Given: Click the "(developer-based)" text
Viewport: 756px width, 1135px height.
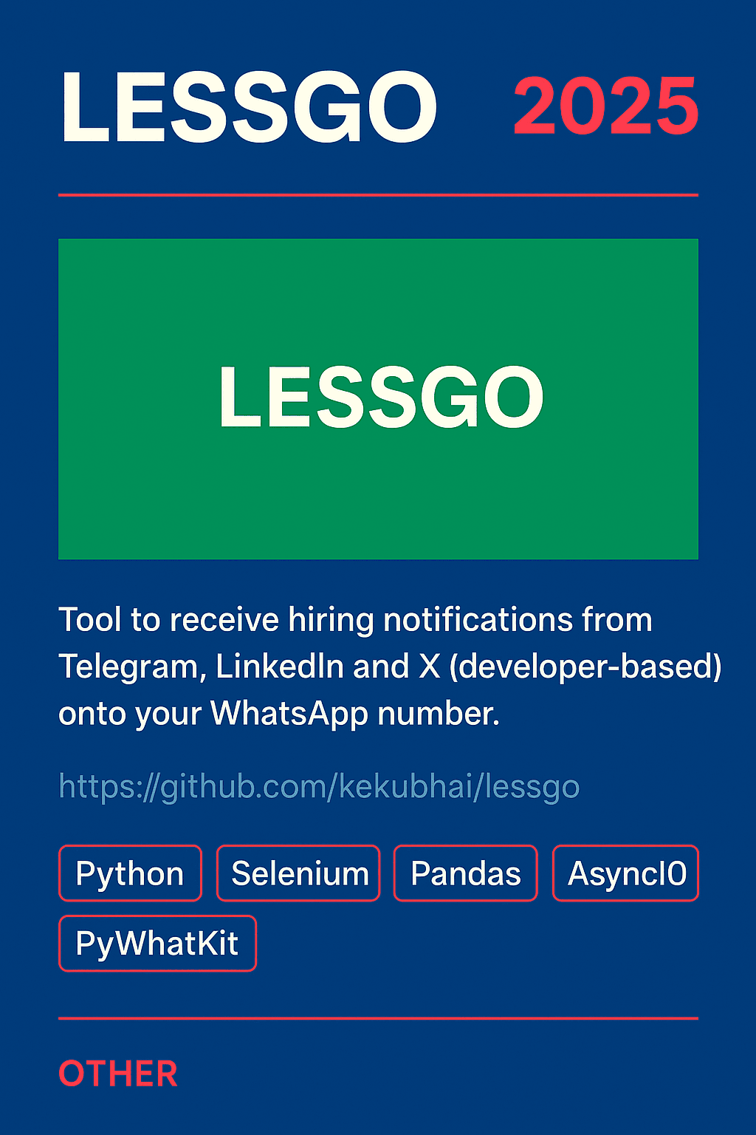Looking at the screenshot, I should 585,667.
